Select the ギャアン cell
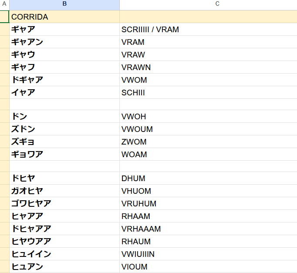Viewport: 297px width, 273px height. point(64,42)
